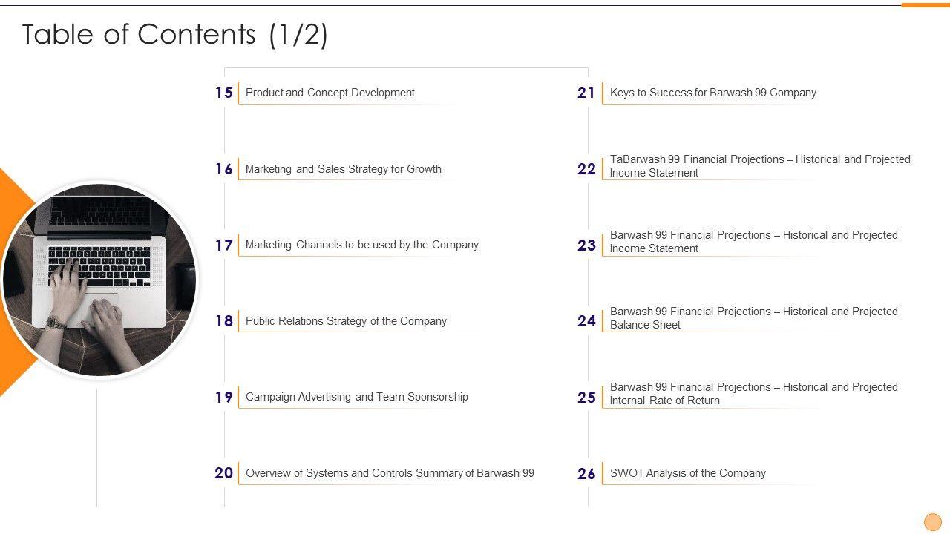Open Product and Concept Development entry
Screen dimensions: 950x534
click(330, 93)
